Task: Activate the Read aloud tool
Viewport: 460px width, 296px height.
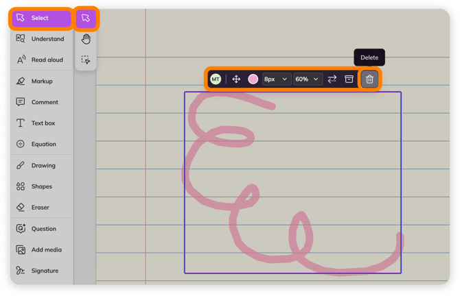Action: click(41, 60)
